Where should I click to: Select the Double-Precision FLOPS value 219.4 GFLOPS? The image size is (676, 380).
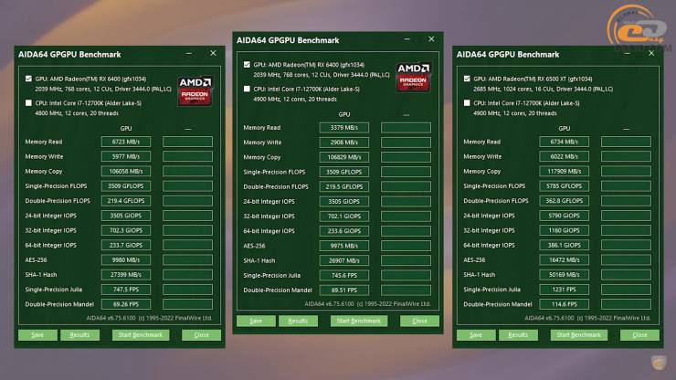126,201
